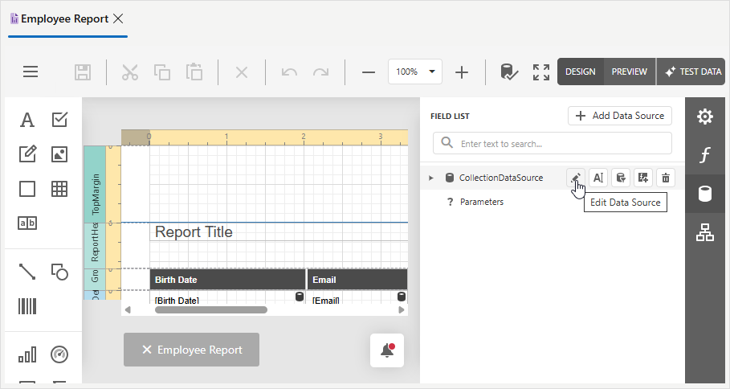The width and height of the screenshot is (730, 389).
Task: Open the Report Explorer hierarchy panel
Action: coord(705,232)
